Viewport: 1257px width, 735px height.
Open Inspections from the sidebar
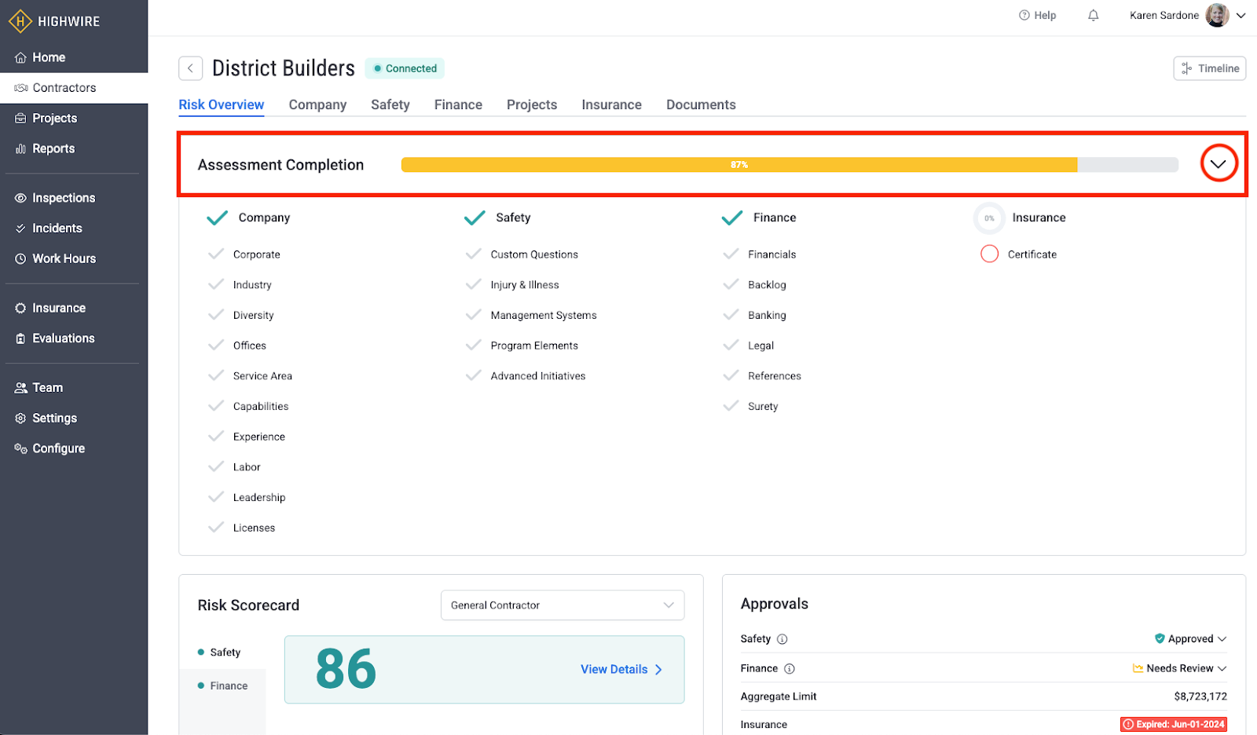[x=63, y=198]
